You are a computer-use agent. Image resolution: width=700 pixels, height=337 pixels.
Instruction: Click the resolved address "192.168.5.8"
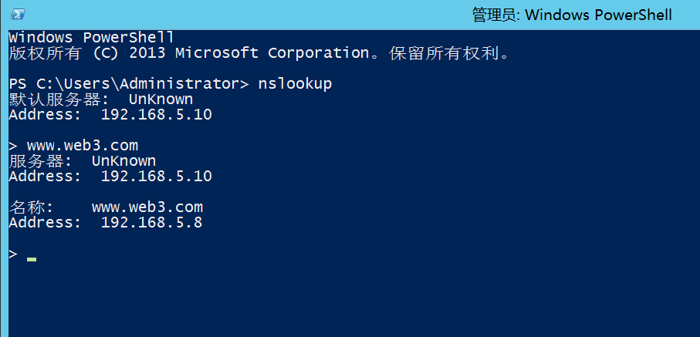tap(151, 223)
